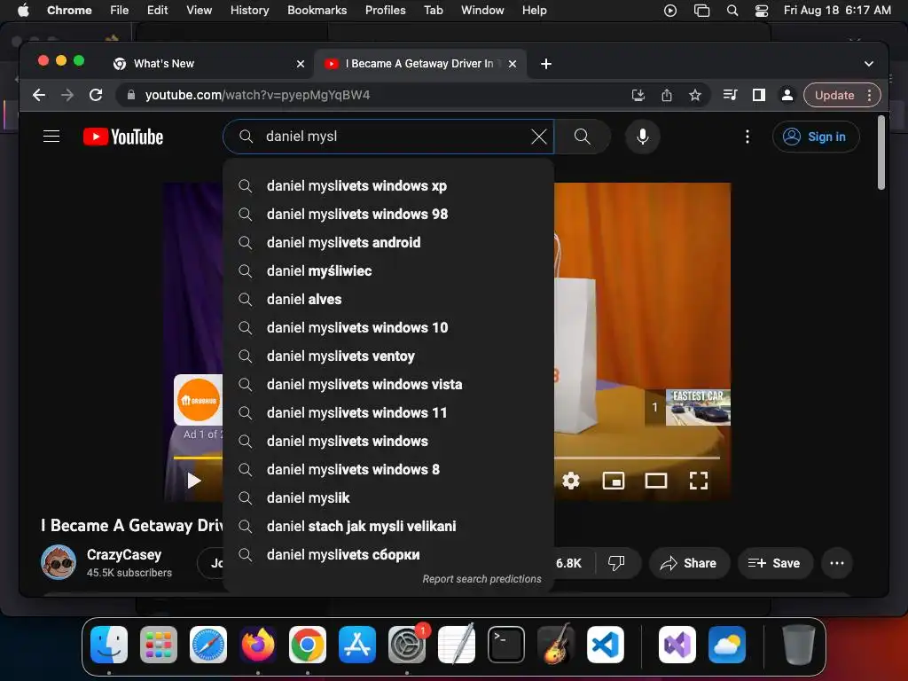Open a new tab with plus
Screen dimensions: 908x681
click(x=546, y=64)
